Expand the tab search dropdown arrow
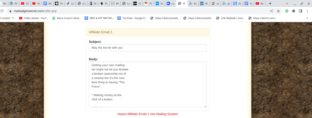 pos(287,3)
